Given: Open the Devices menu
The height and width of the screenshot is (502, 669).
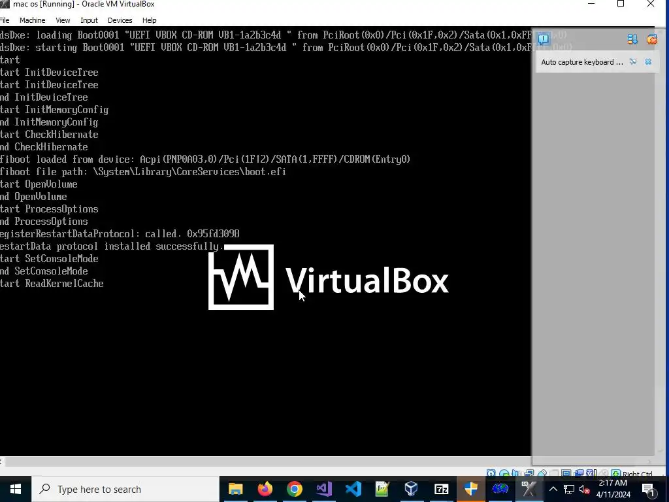Looking at the screenshot, I should click(120, 20).
